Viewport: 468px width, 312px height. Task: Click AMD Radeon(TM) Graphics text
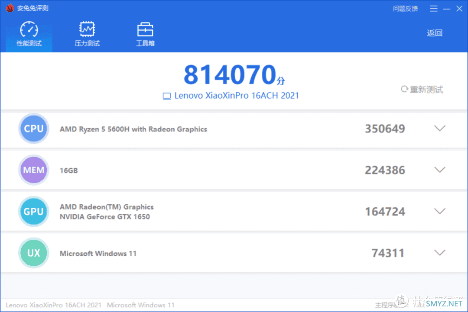tap(107, 207)
